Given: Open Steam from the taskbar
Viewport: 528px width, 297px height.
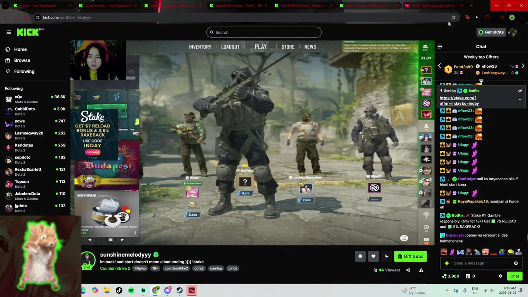Looking at the screenshot, I should [x=179, y=290].
